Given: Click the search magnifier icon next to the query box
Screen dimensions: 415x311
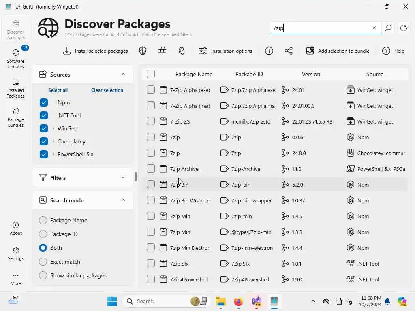Looking at the screenshot, I should click(x=388, y=28).
